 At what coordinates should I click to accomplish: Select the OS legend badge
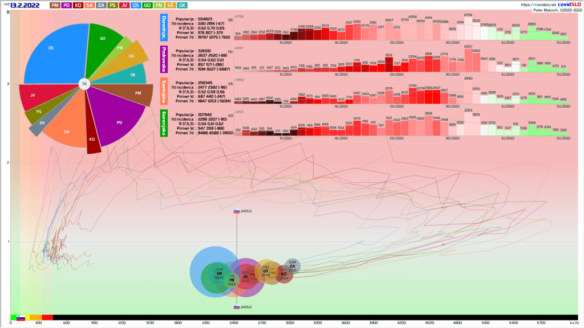coord(136,5)
